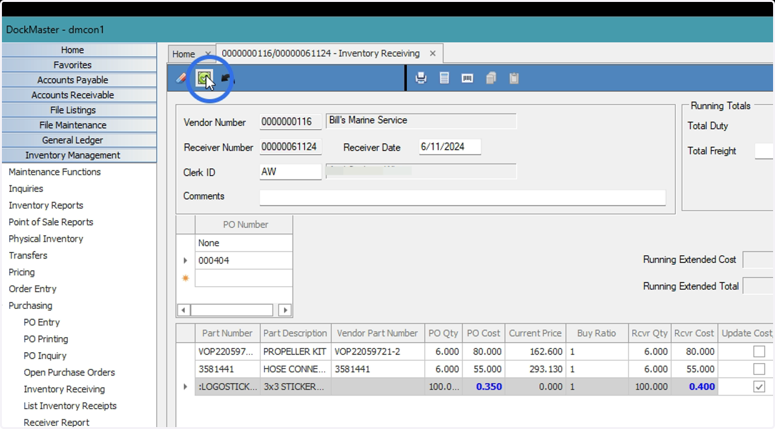Select Inquiries in the sidebar
This screenshot has width=775, height=429.
(x=26, y=189)
